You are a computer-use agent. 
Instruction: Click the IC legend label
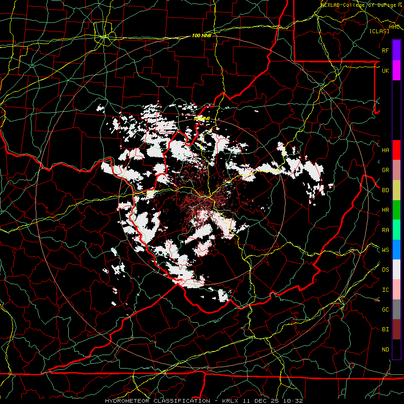pyautogui.click(x=386, y=290)
